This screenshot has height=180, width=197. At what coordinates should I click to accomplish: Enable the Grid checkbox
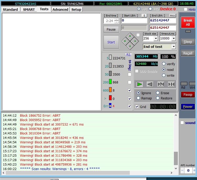(137, 107)
